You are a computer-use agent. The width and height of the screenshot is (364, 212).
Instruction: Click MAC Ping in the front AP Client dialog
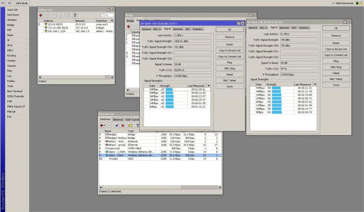pyautogui.click(x=230, y=68)
